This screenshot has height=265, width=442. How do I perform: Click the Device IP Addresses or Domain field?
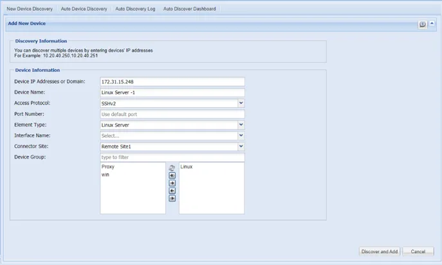click(172, 81)
